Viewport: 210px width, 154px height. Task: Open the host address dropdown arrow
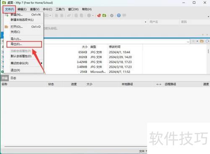[x=145, y=22]
